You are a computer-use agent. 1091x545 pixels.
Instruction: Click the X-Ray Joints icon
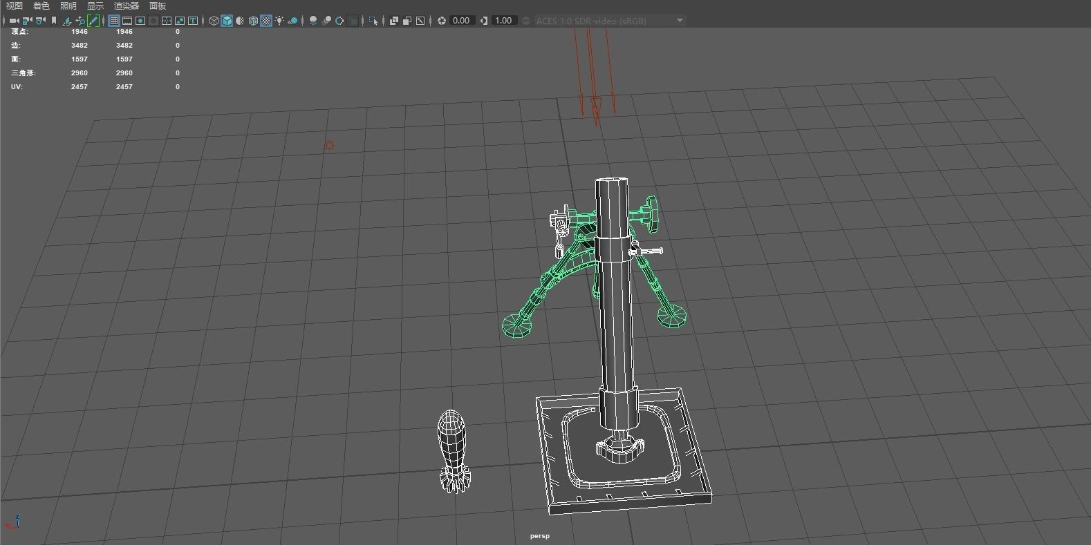[420, 21]
